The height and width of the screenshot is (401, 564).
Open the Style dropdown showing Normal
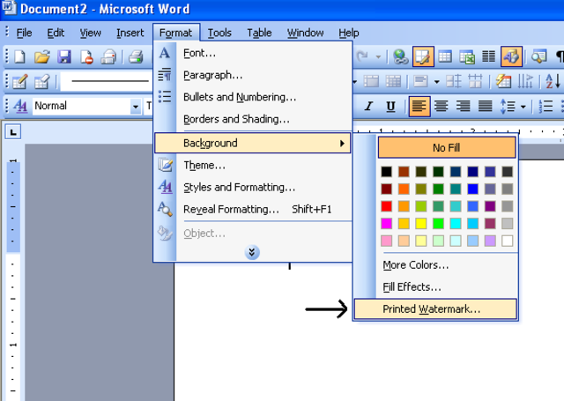pyautogui.click(x=135, y=107)
